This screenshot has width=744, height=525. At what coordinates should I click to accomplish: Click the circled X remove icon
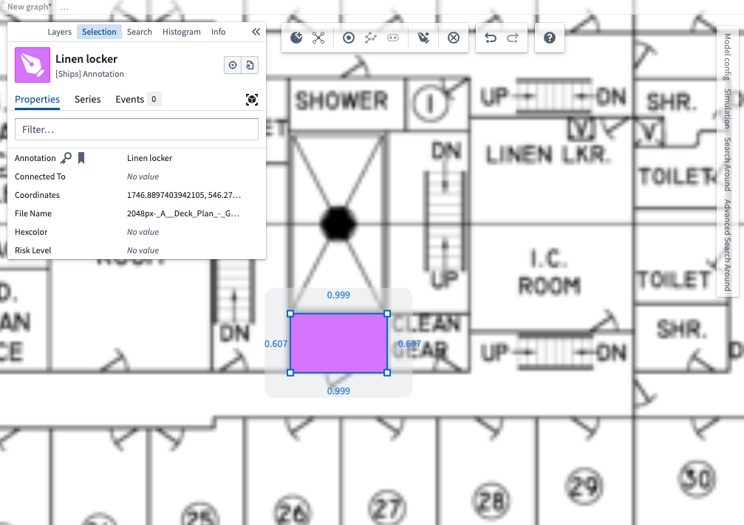454,38
